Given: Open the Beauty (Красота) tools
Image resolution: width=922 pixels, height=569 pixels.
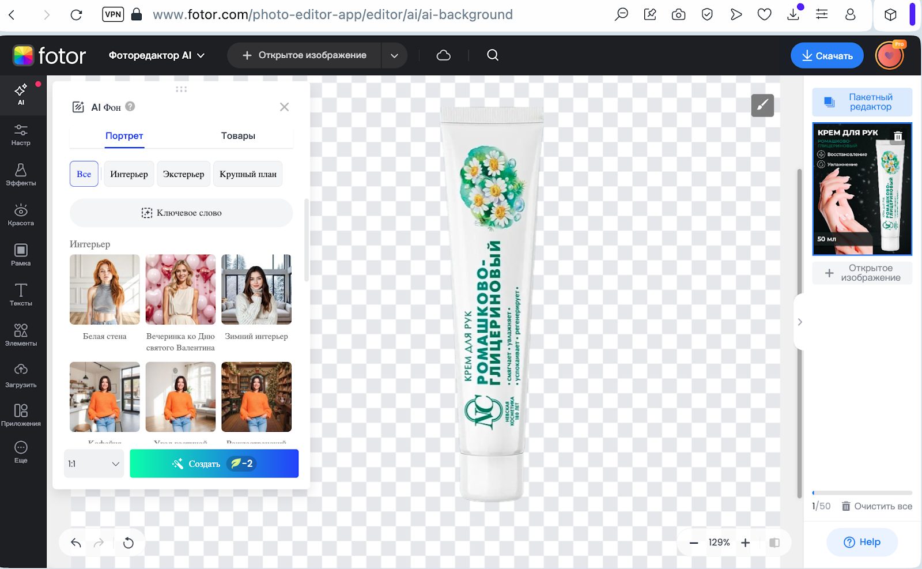Looking at the screenshot, I should (x=21, y=214).
